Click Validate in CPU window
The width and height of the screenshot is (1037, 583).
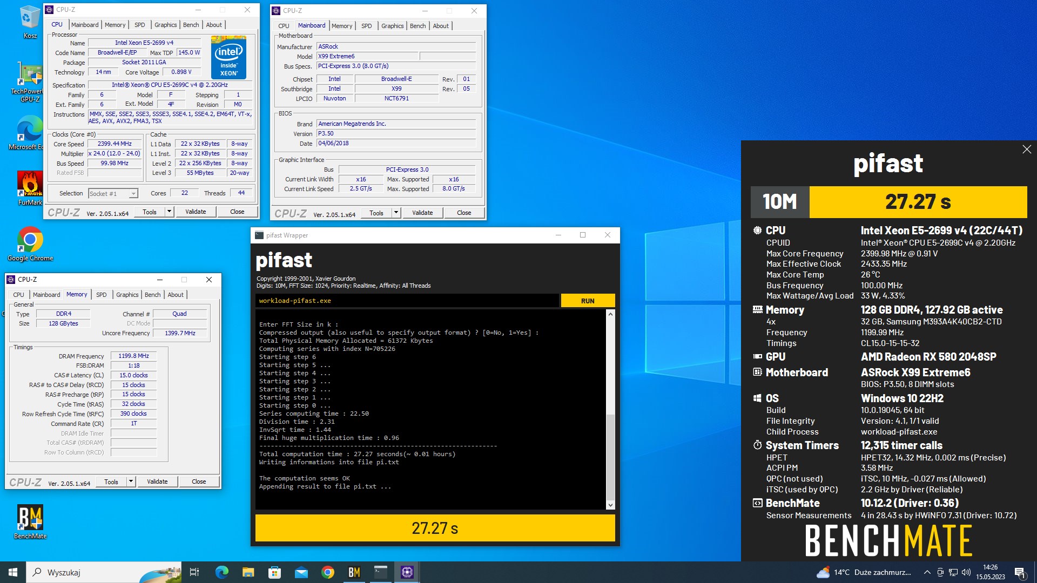[196, 212]
